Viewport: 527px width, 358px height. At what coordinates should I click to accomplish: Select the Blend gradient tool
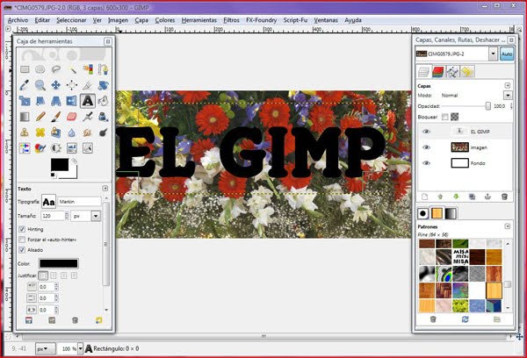point(25,117)
